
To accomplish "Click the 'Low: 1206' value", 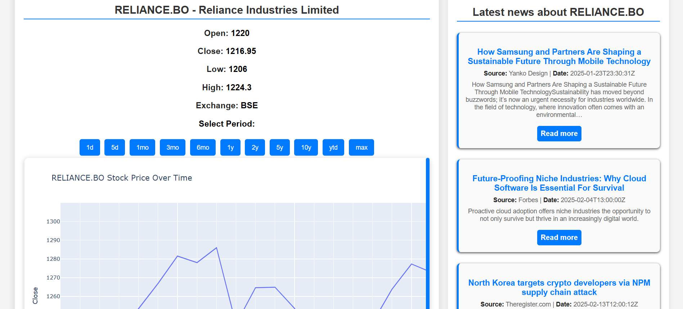I will 227,69.
